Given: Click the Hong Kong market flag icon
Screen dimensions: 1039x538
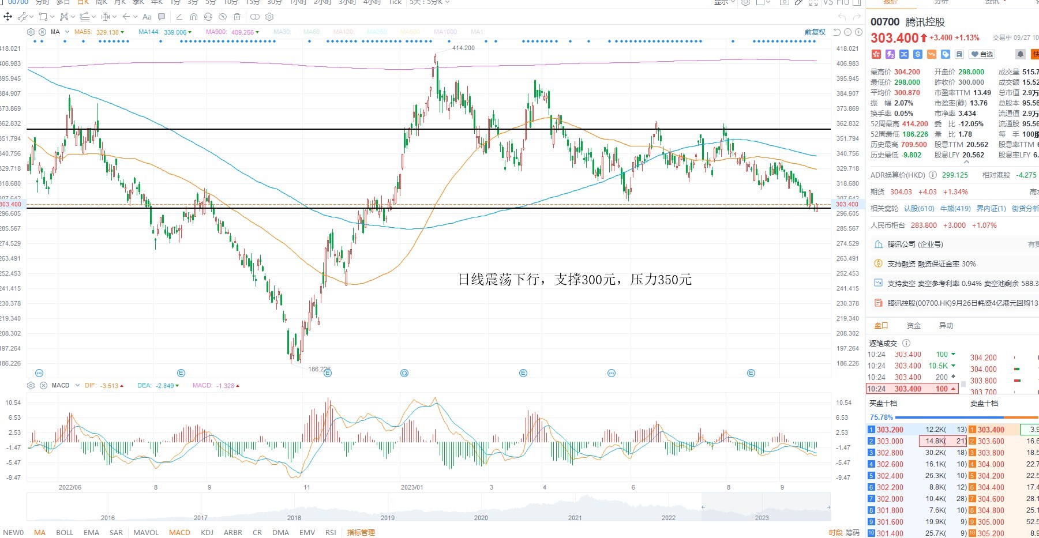Looking at the screenshot, I should [x=876, y=54].
